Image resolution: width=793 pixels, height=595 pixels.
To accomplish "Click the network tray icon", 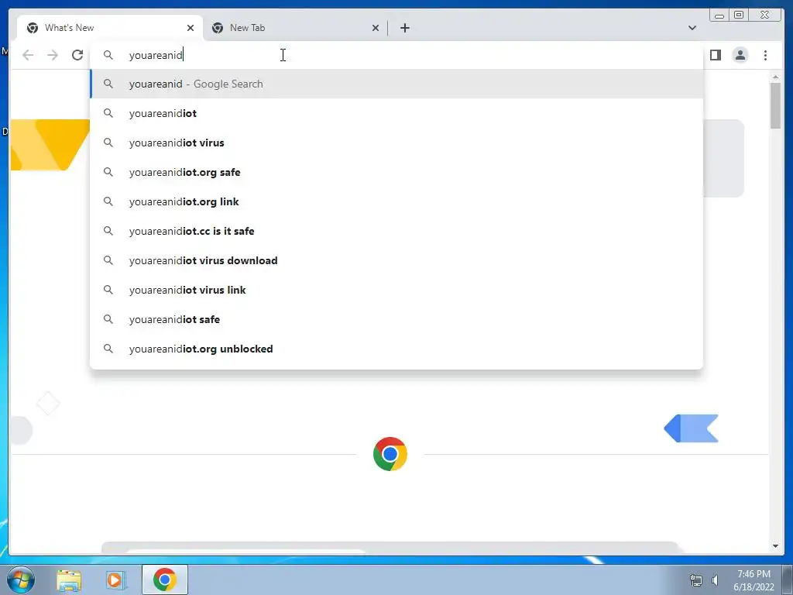I will click(x=696, y=580).
